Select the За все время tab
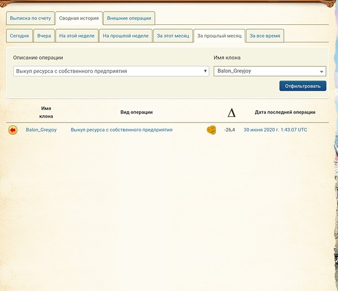The width and height of the screenshot is (338, 291). 265,36
